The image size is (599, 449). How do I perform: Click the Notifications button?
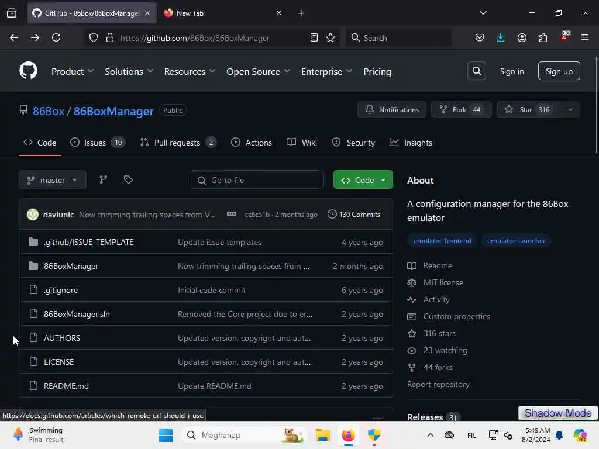coord(391,109)
